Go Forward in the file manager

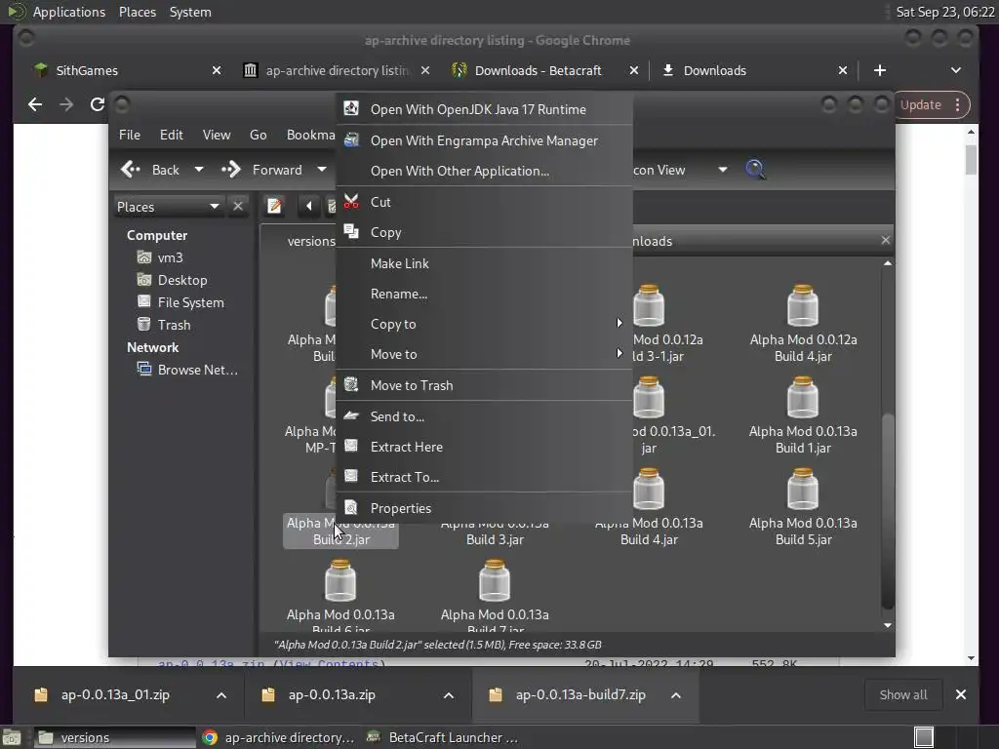coord(261,170)
